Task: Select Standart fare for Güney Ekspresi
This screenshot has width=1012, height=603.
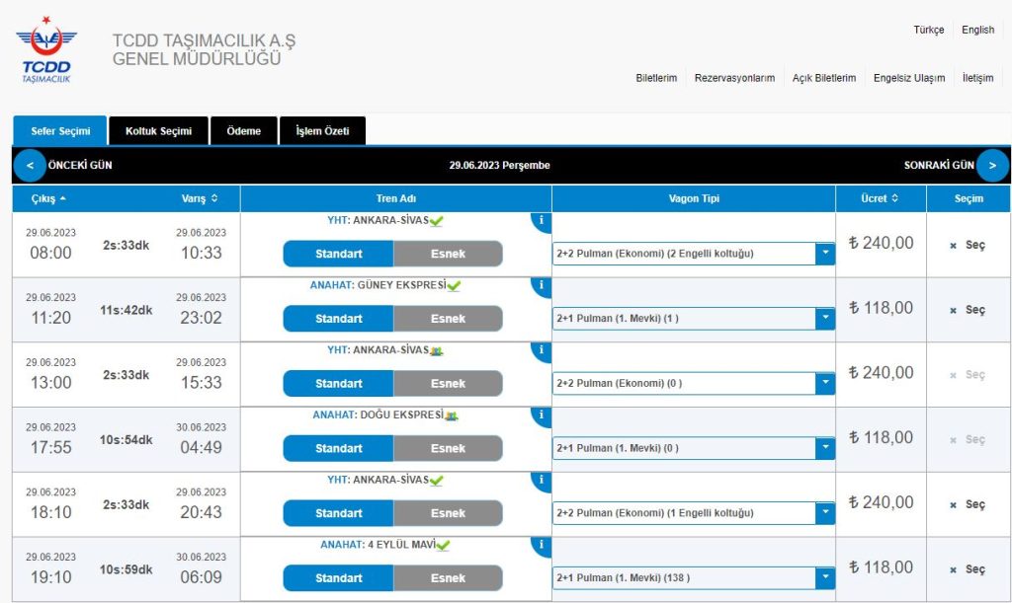Action: point(338,319)
